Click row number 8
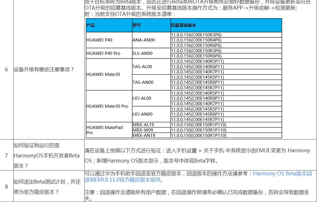This screenshot has width=317, height=202. pyautogui.click(x=7, y=187)
